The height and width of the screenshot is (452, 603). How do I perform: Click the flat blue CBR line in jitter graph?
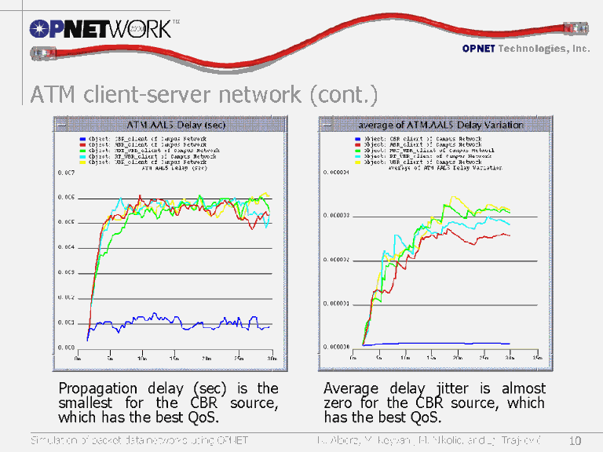tap(440, 344)
